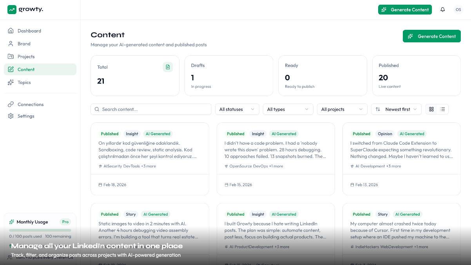
Task: Toggle the sort direction arrows
Action: pos(378,109)
